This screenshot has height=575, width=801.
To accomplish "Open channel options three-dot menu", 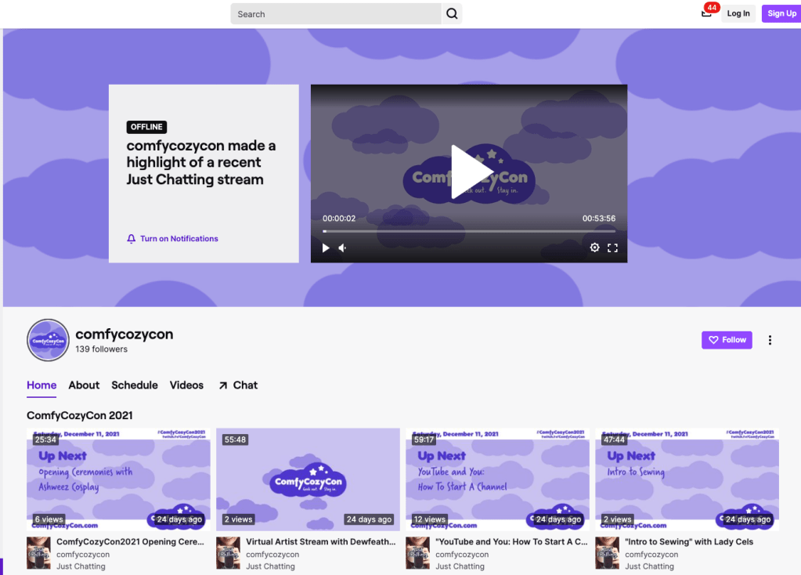I will tap(770, 340).
